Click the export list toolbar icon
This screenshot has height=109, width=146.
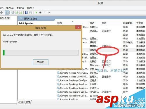tap(21, 13)
